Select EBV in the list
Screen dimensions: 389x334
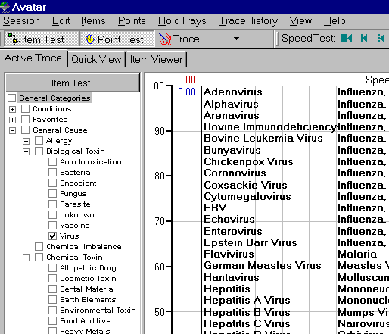tap(215, 208)
